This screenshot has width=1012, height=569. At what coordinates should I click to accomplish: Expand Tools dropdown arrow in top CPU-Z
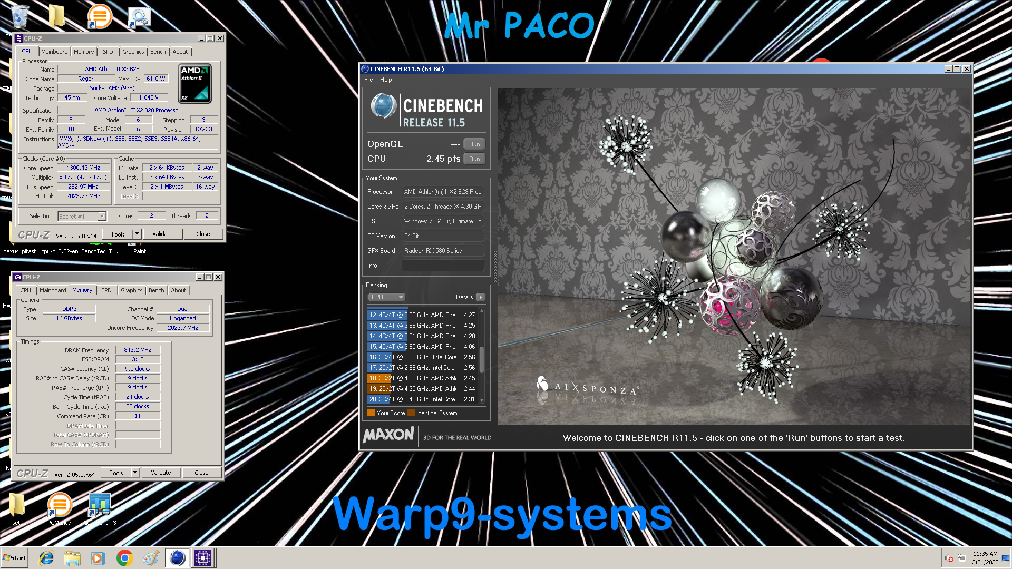[x=137, y=234]
